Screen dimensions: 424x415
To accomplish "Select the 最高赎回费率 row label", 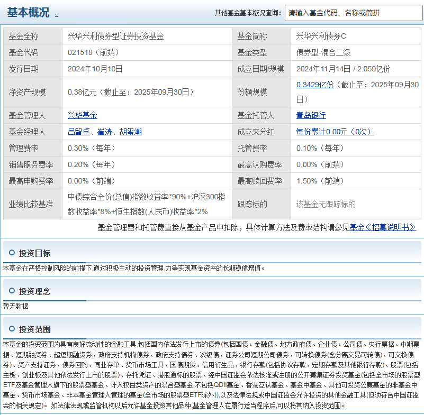I will (x=259, y=181).
